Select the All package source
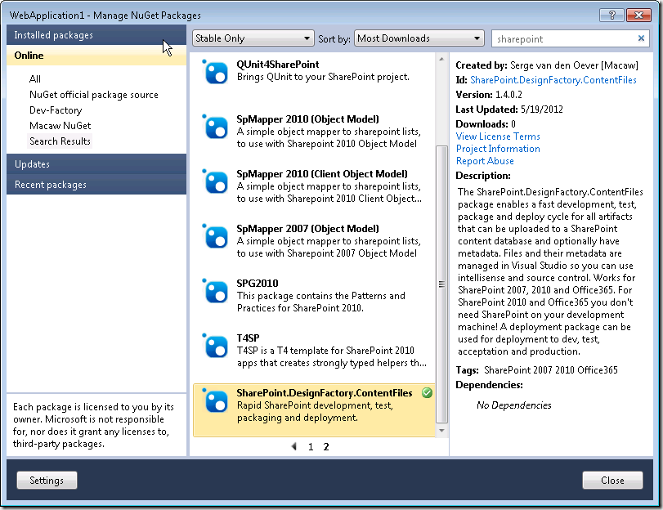 (35, 79)
